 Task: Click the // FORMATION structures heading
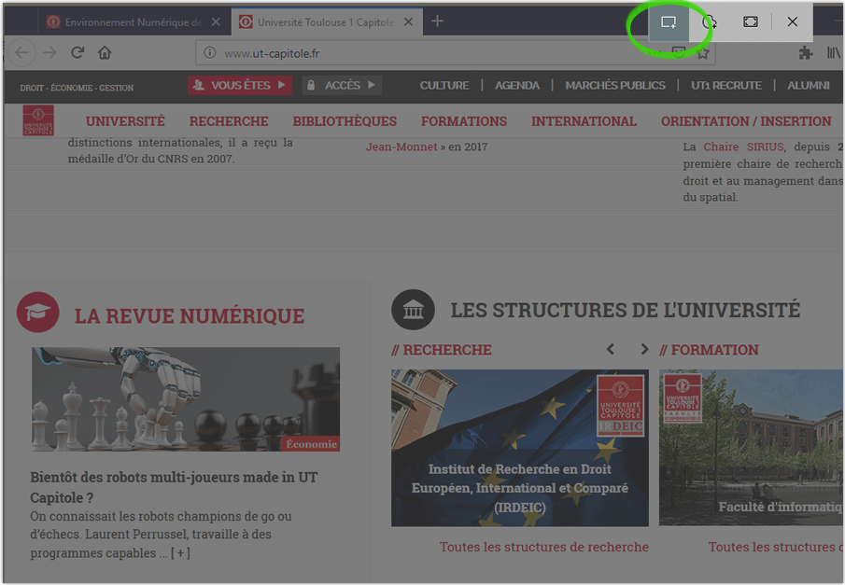point(710,350)
